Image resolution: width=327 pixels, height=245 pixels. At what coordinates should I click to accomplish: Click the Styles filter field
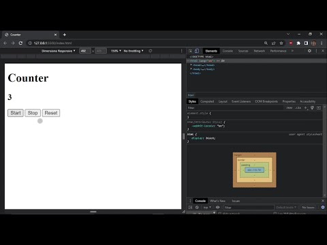coord(235,108)
